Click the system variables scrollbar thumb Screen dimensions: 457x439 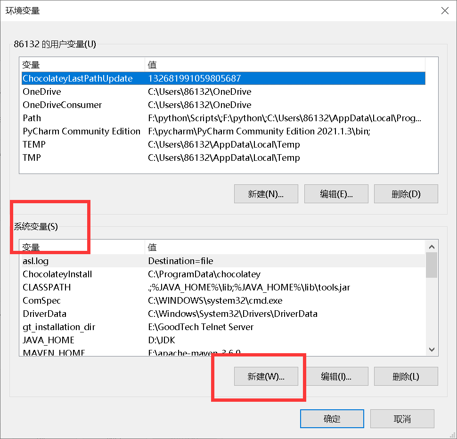point(432,265)
